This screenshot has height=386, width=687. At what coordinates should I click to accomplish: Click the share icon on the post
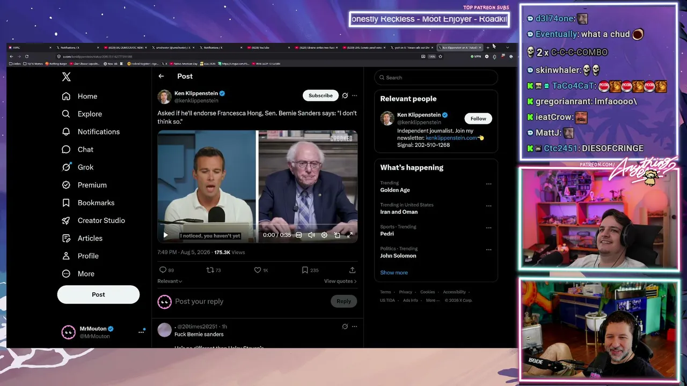pyautogui.click(x=352, y=270)
